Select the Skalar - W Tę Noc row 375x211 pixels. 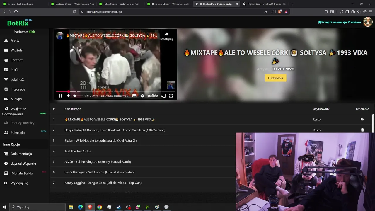coord(143,140)
